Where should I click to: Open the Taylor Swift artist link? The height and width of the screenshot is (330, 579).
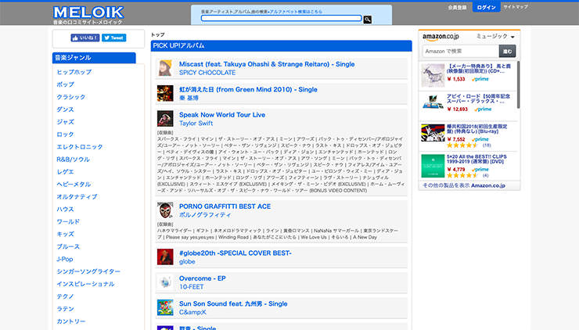[x=196, y=124]
